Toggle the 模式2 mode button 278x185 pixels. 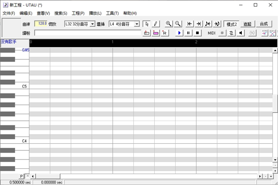point(231,24)
